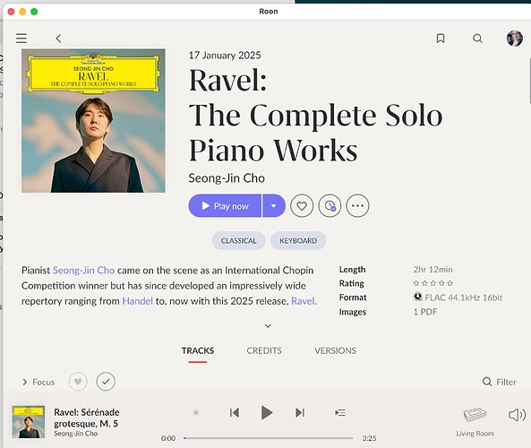
Task: Toggle the heart filter beside Focus
Action: (x=78, y=382)
